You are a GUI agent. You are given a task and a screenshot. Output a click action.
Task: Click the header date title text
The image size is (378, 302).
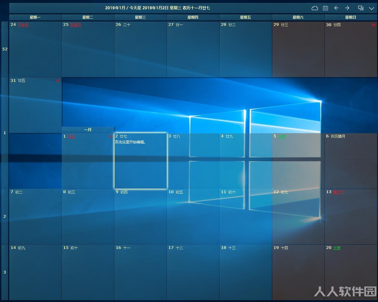[157, 8]
